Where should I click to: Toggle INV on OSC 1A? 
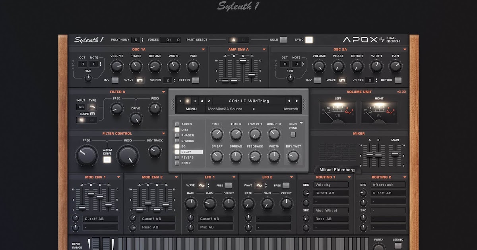click(x=115, y=81)
